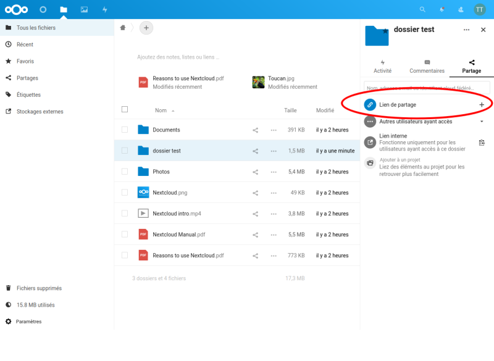Tick the checkbox for Nextcloud Manual.pdf

click(125, 234)
